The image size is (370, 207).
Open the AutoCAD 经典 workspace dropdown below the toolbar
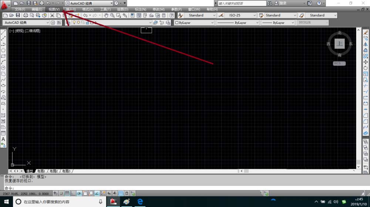(x=26, y=22)
